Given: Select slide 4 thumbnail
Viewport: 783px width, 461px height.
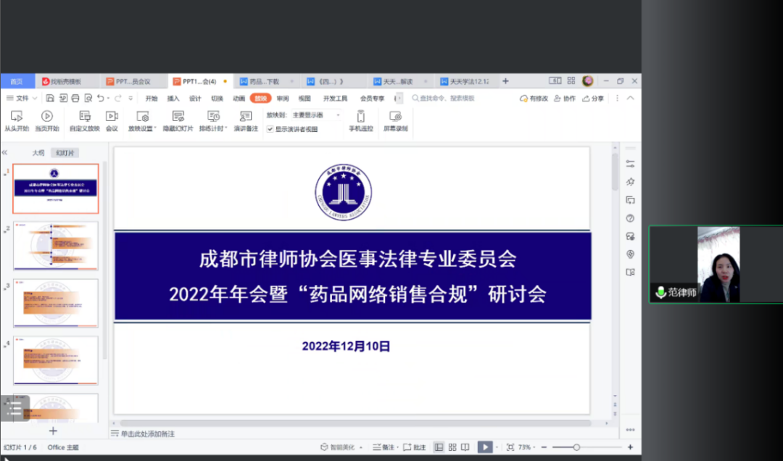Looking at the screenshot, I should pyautogui.click(x=56, y=360).
